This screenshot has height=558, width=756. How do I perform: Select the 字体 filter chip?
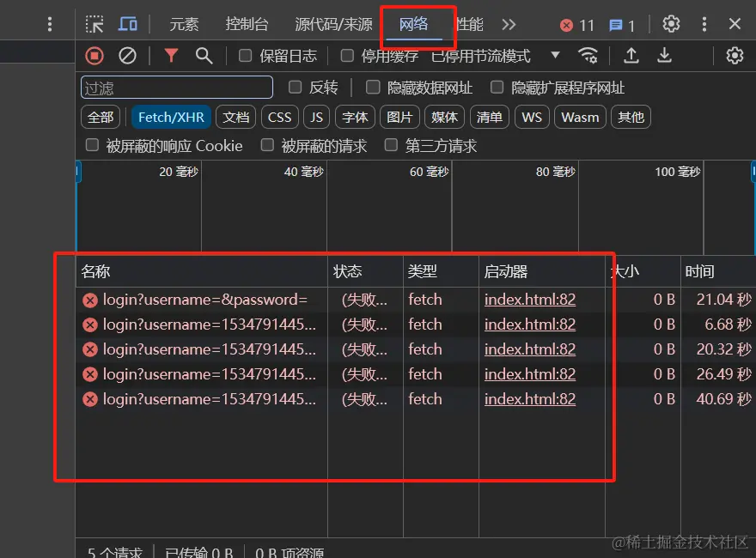point(355,117)
